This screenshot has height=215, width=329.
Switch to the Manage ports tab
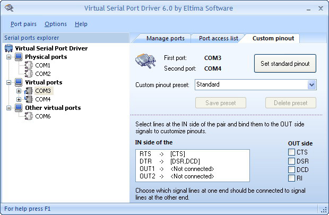point(166,38)
